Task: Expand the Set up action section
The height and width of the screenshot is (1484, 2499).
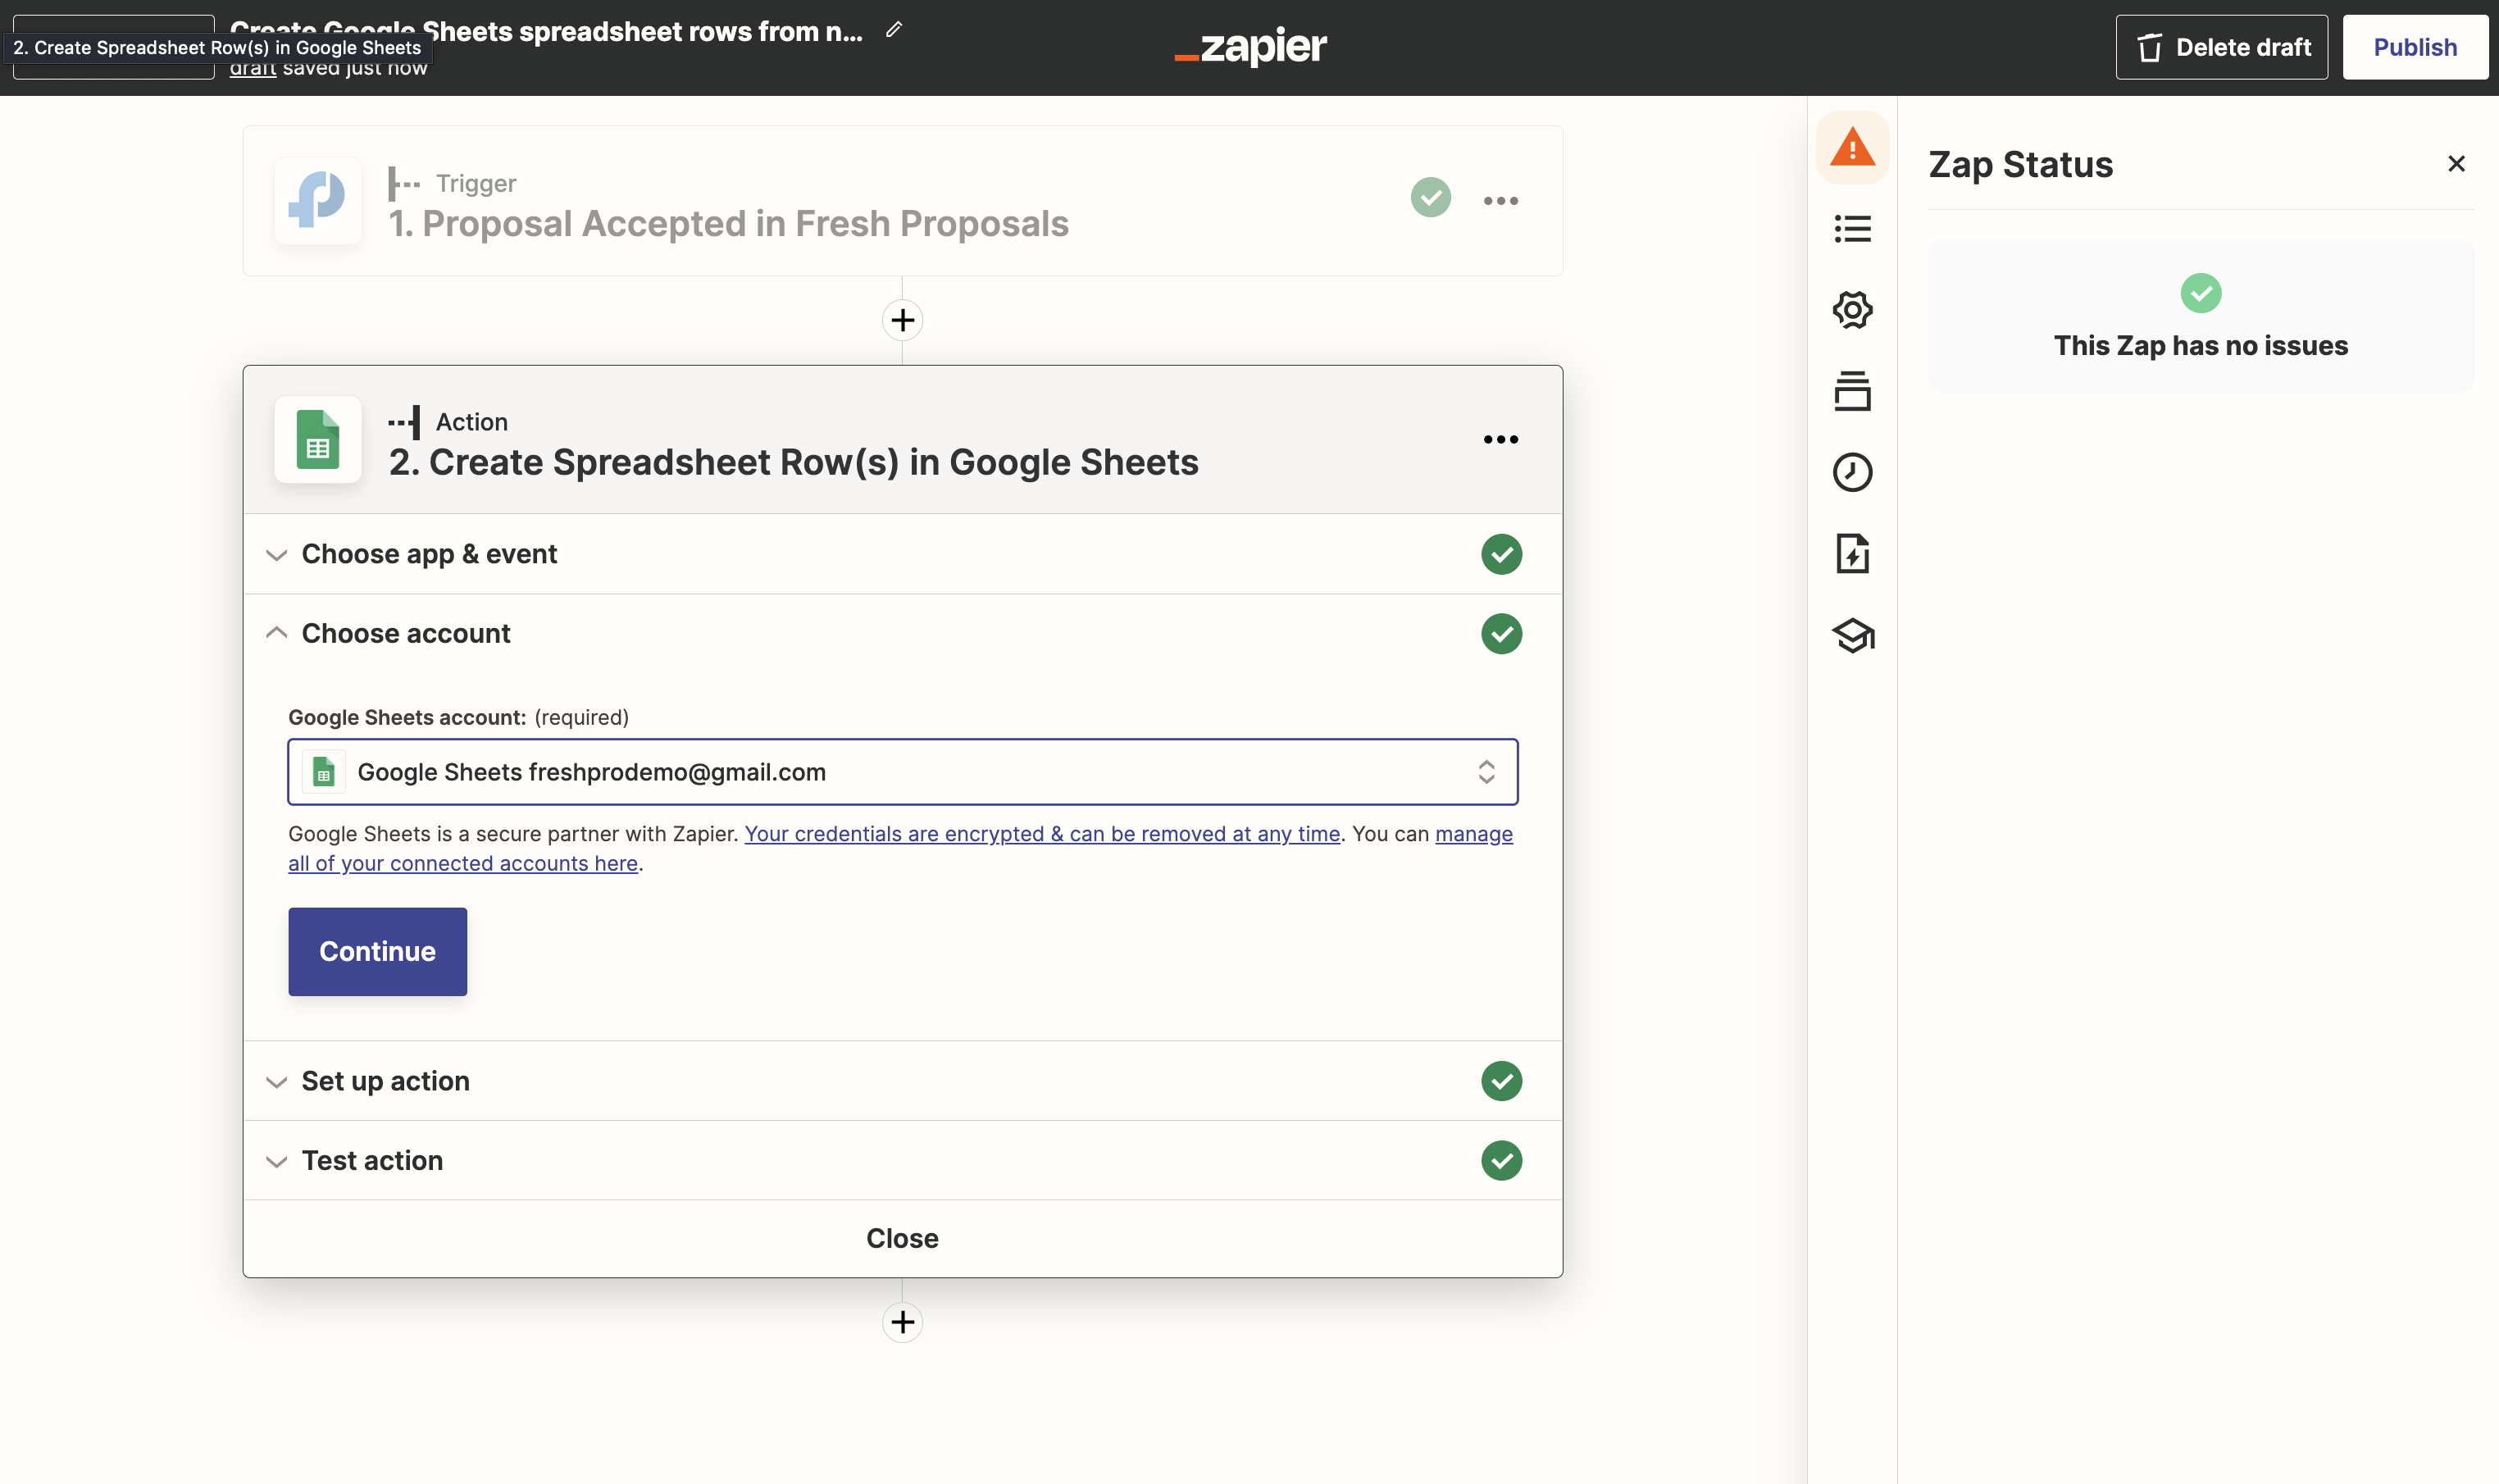Action: click(x=386, y=1081)
